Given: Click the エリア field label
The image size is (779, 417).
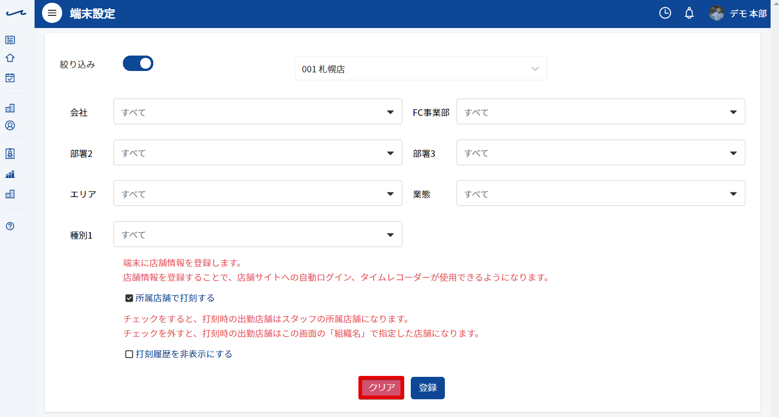Looking at the screenshot, I should [83, 194].
